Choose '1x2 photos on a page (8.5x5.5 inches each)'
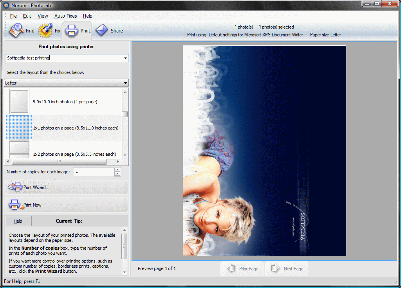The width and height of the screenshot is (401, 288). [x=74, y=154]
